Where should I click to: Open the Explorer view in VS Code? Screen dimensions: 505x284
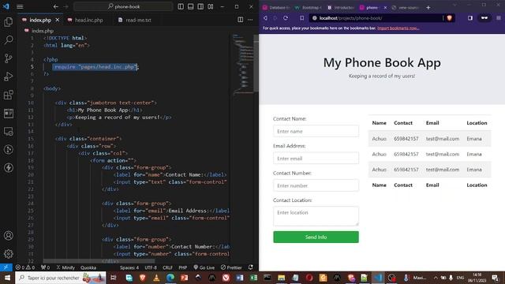(9, 22)
